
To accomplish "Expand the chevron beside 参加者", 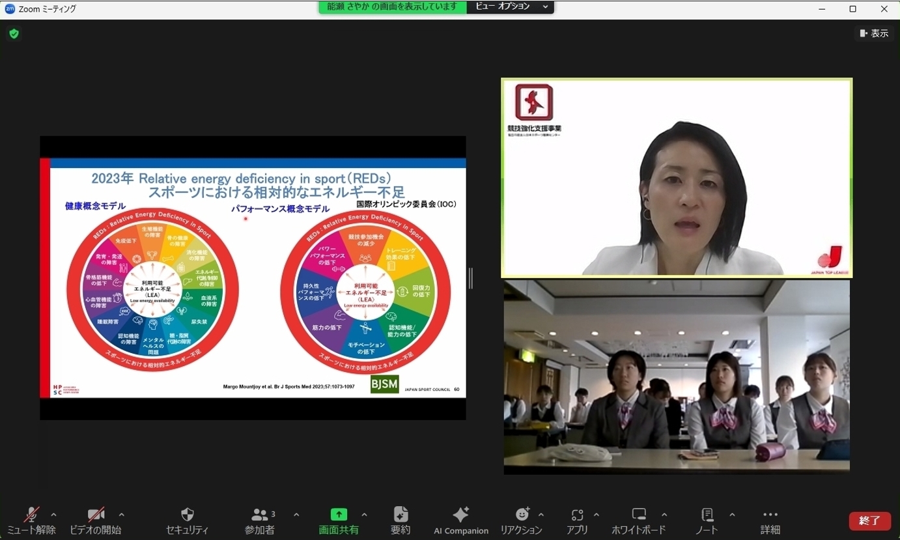I will (296, 515).
